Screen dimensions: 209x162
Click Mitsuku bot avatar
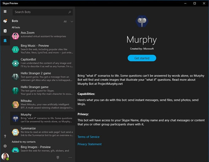pyautogui.click(x=16, y=104)
